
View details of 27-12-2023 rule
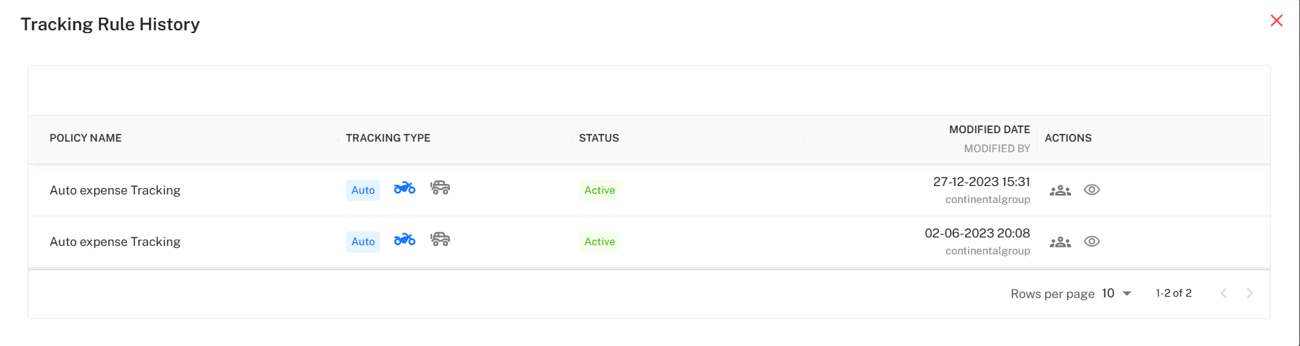click(1092, 190)
